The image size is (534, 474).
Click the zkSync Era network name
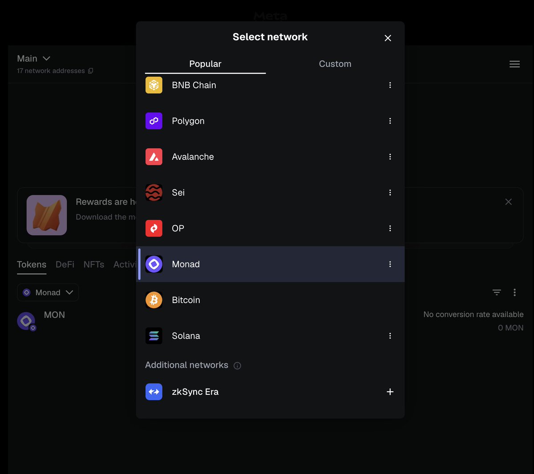[195, 392]
